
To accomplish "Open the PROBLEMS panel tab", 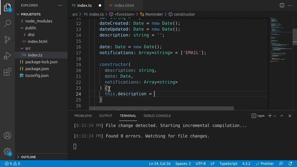I will [x=83, y=116].
